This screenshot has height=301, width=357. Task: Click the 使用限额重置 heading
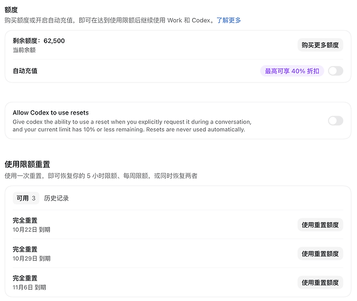click(27, 164)
